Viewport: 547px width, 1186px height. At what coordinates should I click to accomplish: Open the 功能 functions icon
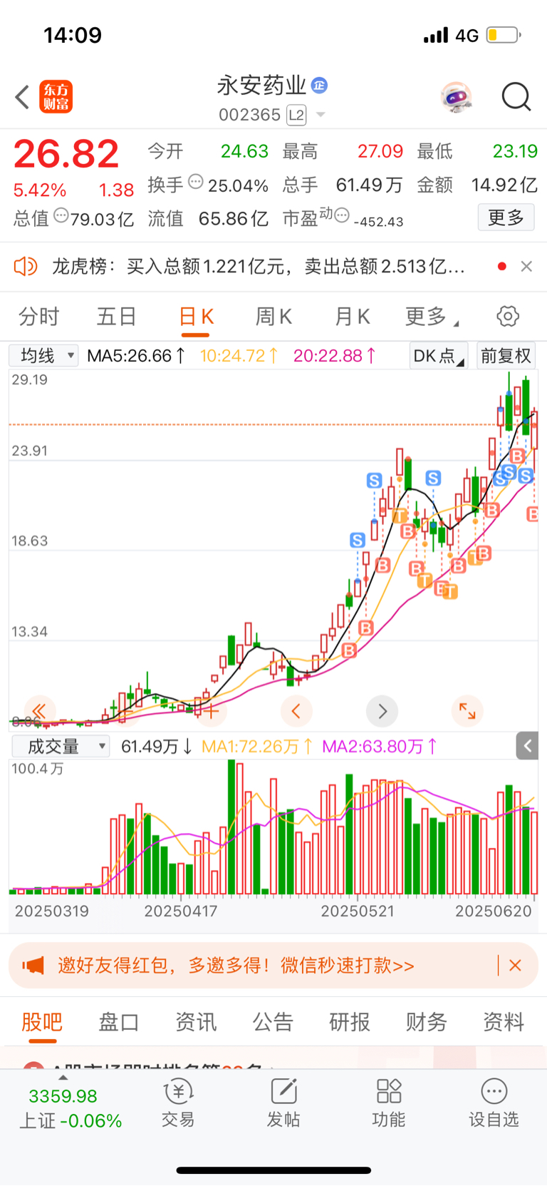pyautogui.click(x=389, y=1103)
